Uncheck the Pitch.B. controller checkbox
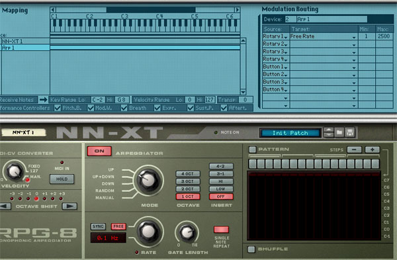This screenshot has width=397, height=260. click(x=58, y=108)
